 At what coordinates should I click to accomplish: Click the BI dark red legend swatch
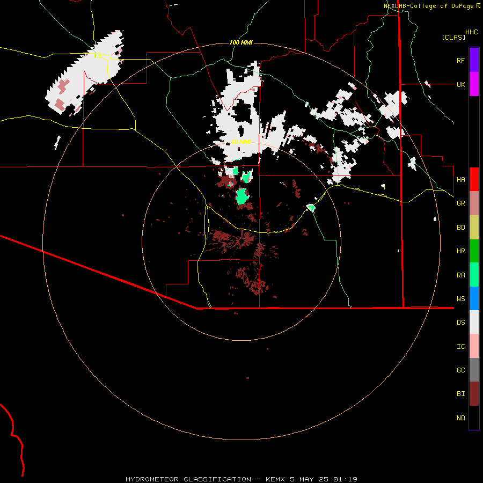474,394
